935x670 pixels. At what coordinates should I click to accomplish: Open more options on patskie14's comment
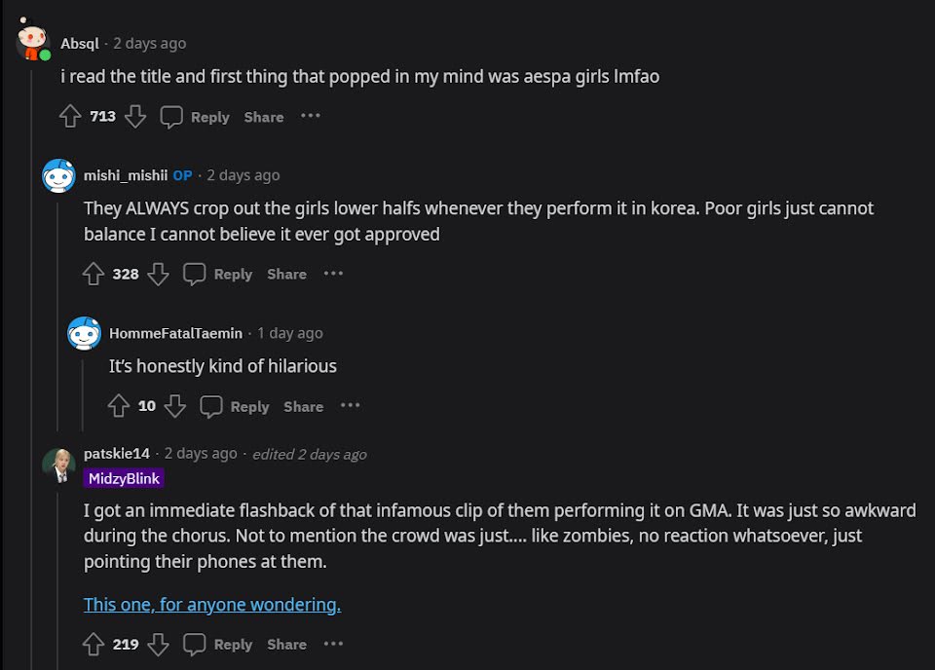tap(333, 644)
